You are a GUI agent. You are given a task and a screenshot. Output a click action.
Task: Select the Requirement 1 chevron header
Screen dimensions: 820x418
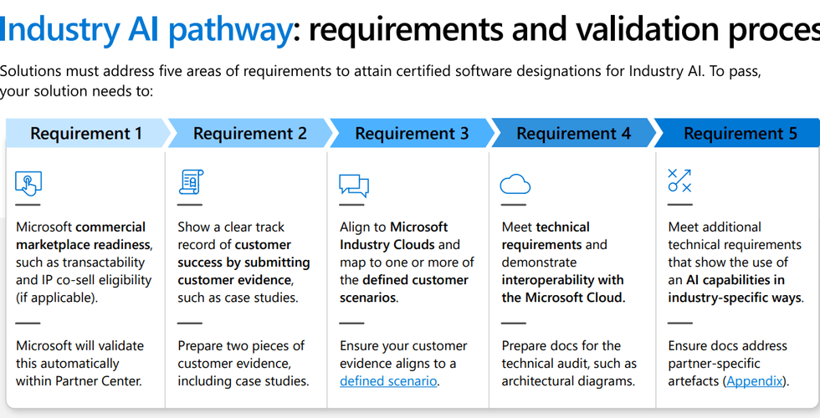pos(88,133)
